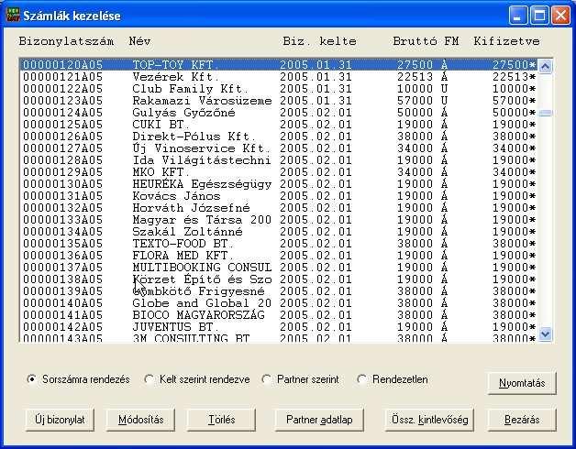Select Globe and Global 20 row

click(279, 303)
